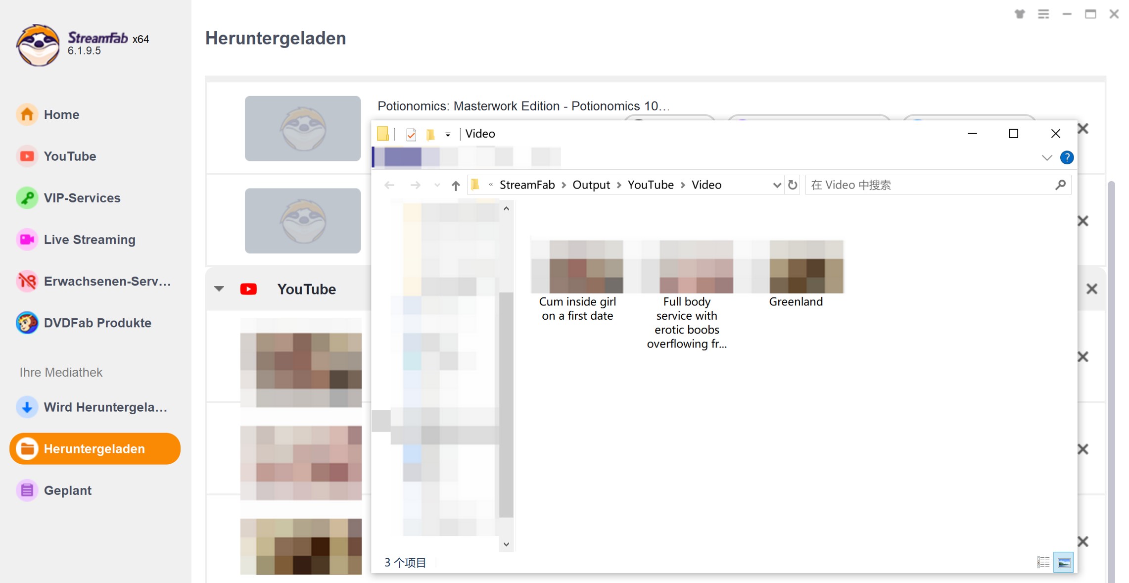Remove the second download entry
1129x583 pixels.
pos(1083,221)
